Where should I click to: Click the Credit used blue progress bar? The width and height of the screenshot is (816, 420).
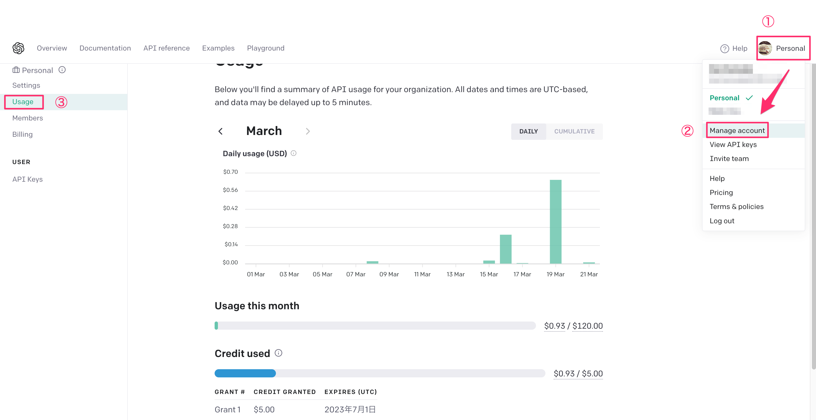point(245,373)
